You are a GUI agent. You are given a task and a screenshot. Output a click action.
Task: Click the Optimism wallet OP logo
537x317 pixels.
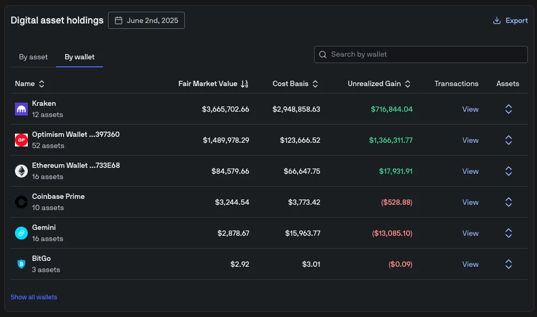coord(21,140)
